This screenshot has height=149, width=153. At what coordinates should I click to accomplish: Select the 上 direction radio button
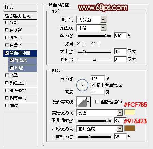point(78,44)
